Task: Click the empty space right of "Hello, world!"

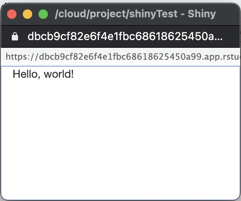Action: (157, 74)
